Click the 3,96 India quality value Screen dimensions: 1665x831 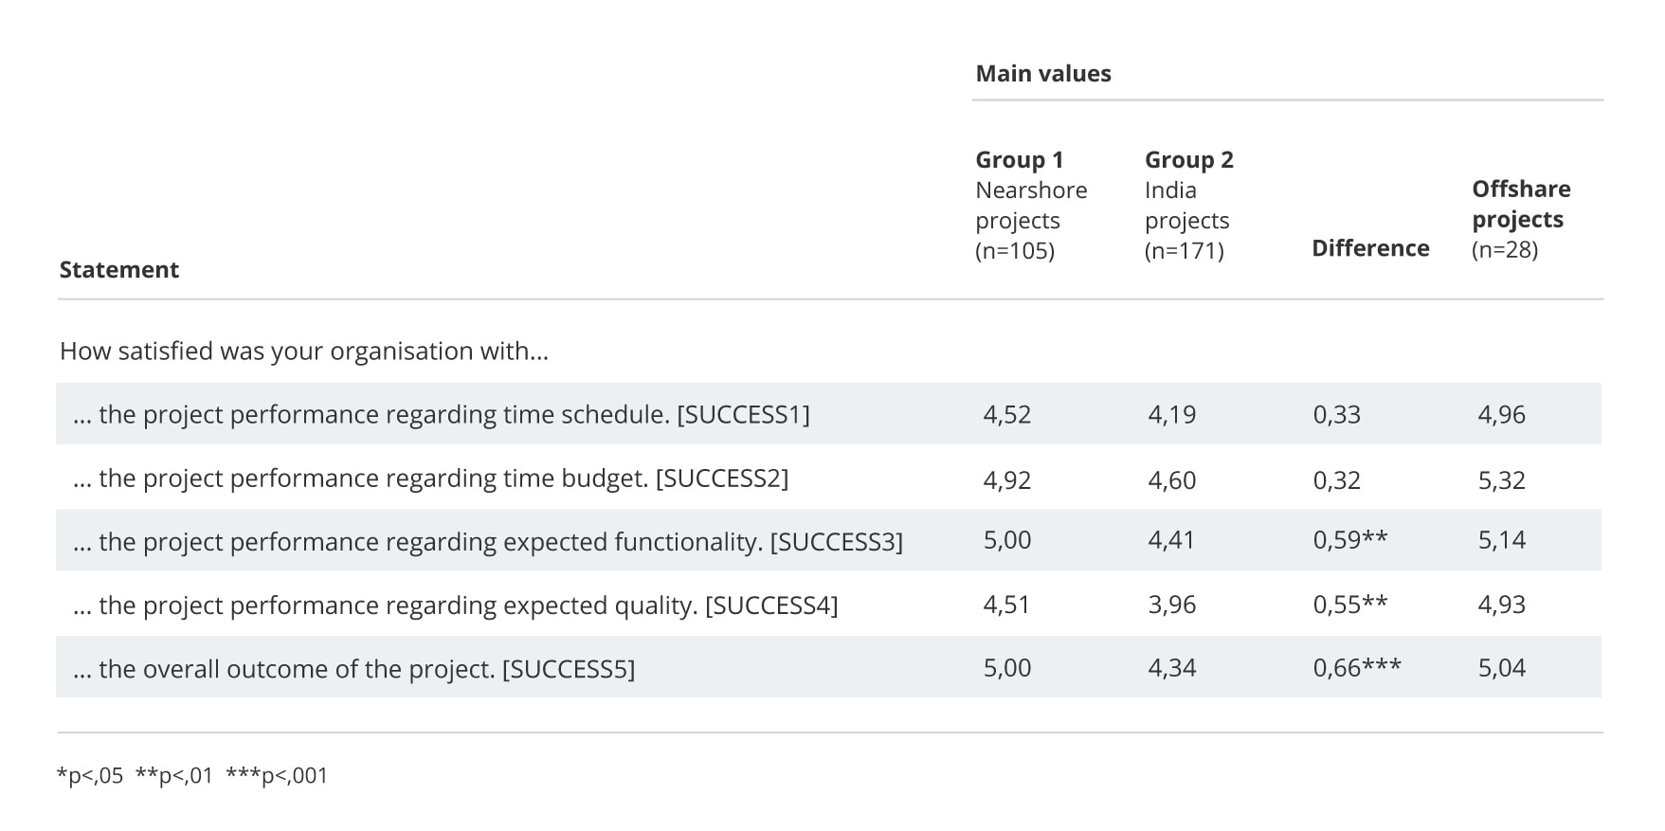point(1171,605)
